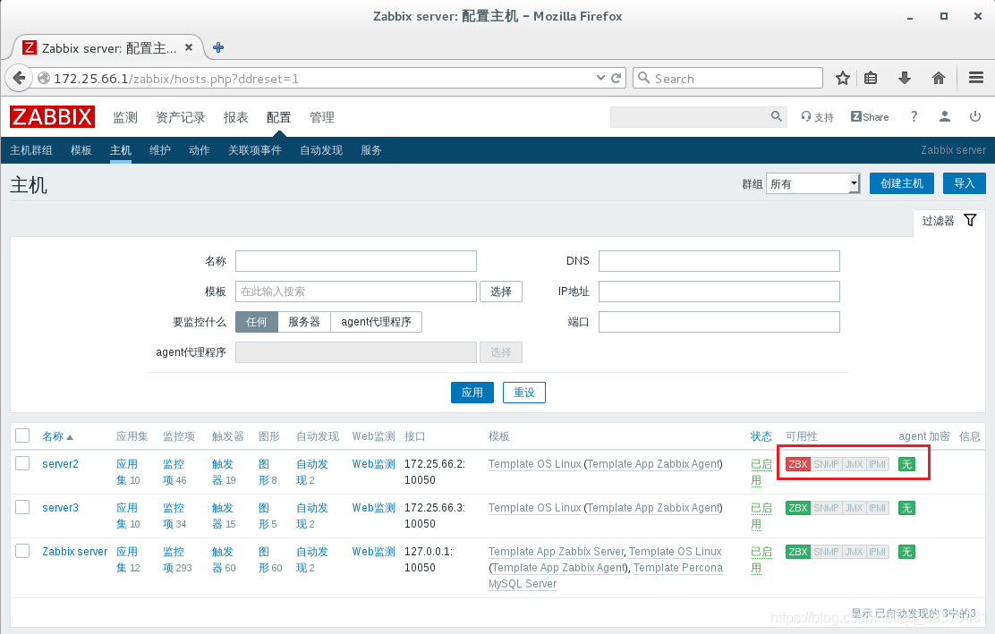
Task: Open 监控项 46 link for server2
Action: 174,472
